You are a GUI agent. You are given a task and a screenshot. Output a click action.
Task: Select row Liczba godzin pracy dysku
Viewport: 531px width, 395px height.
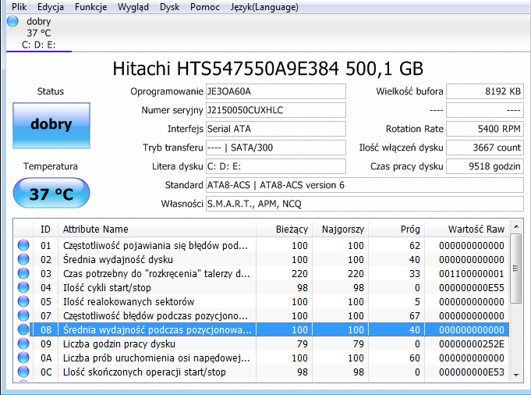(261, 343)
